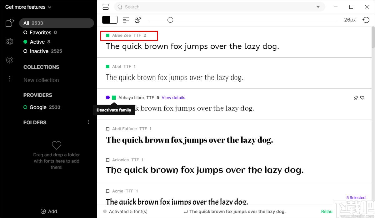The image size is (375, 218).
Task: Activate the Abril Fatface font
Action: (108, 129)
